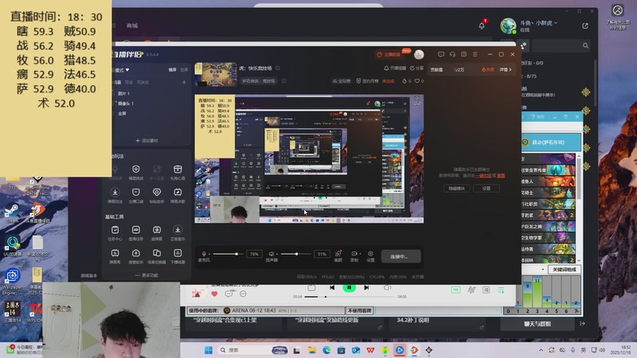
Task: Seek within the music player progress bar
Action: click(x=350, y=297)
